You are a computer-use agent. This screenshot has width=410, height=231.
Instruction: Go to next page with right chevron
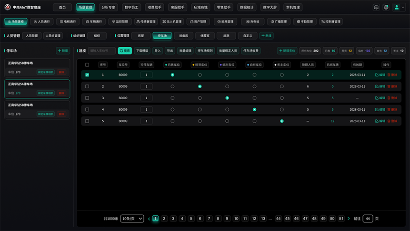click(349, 219)
